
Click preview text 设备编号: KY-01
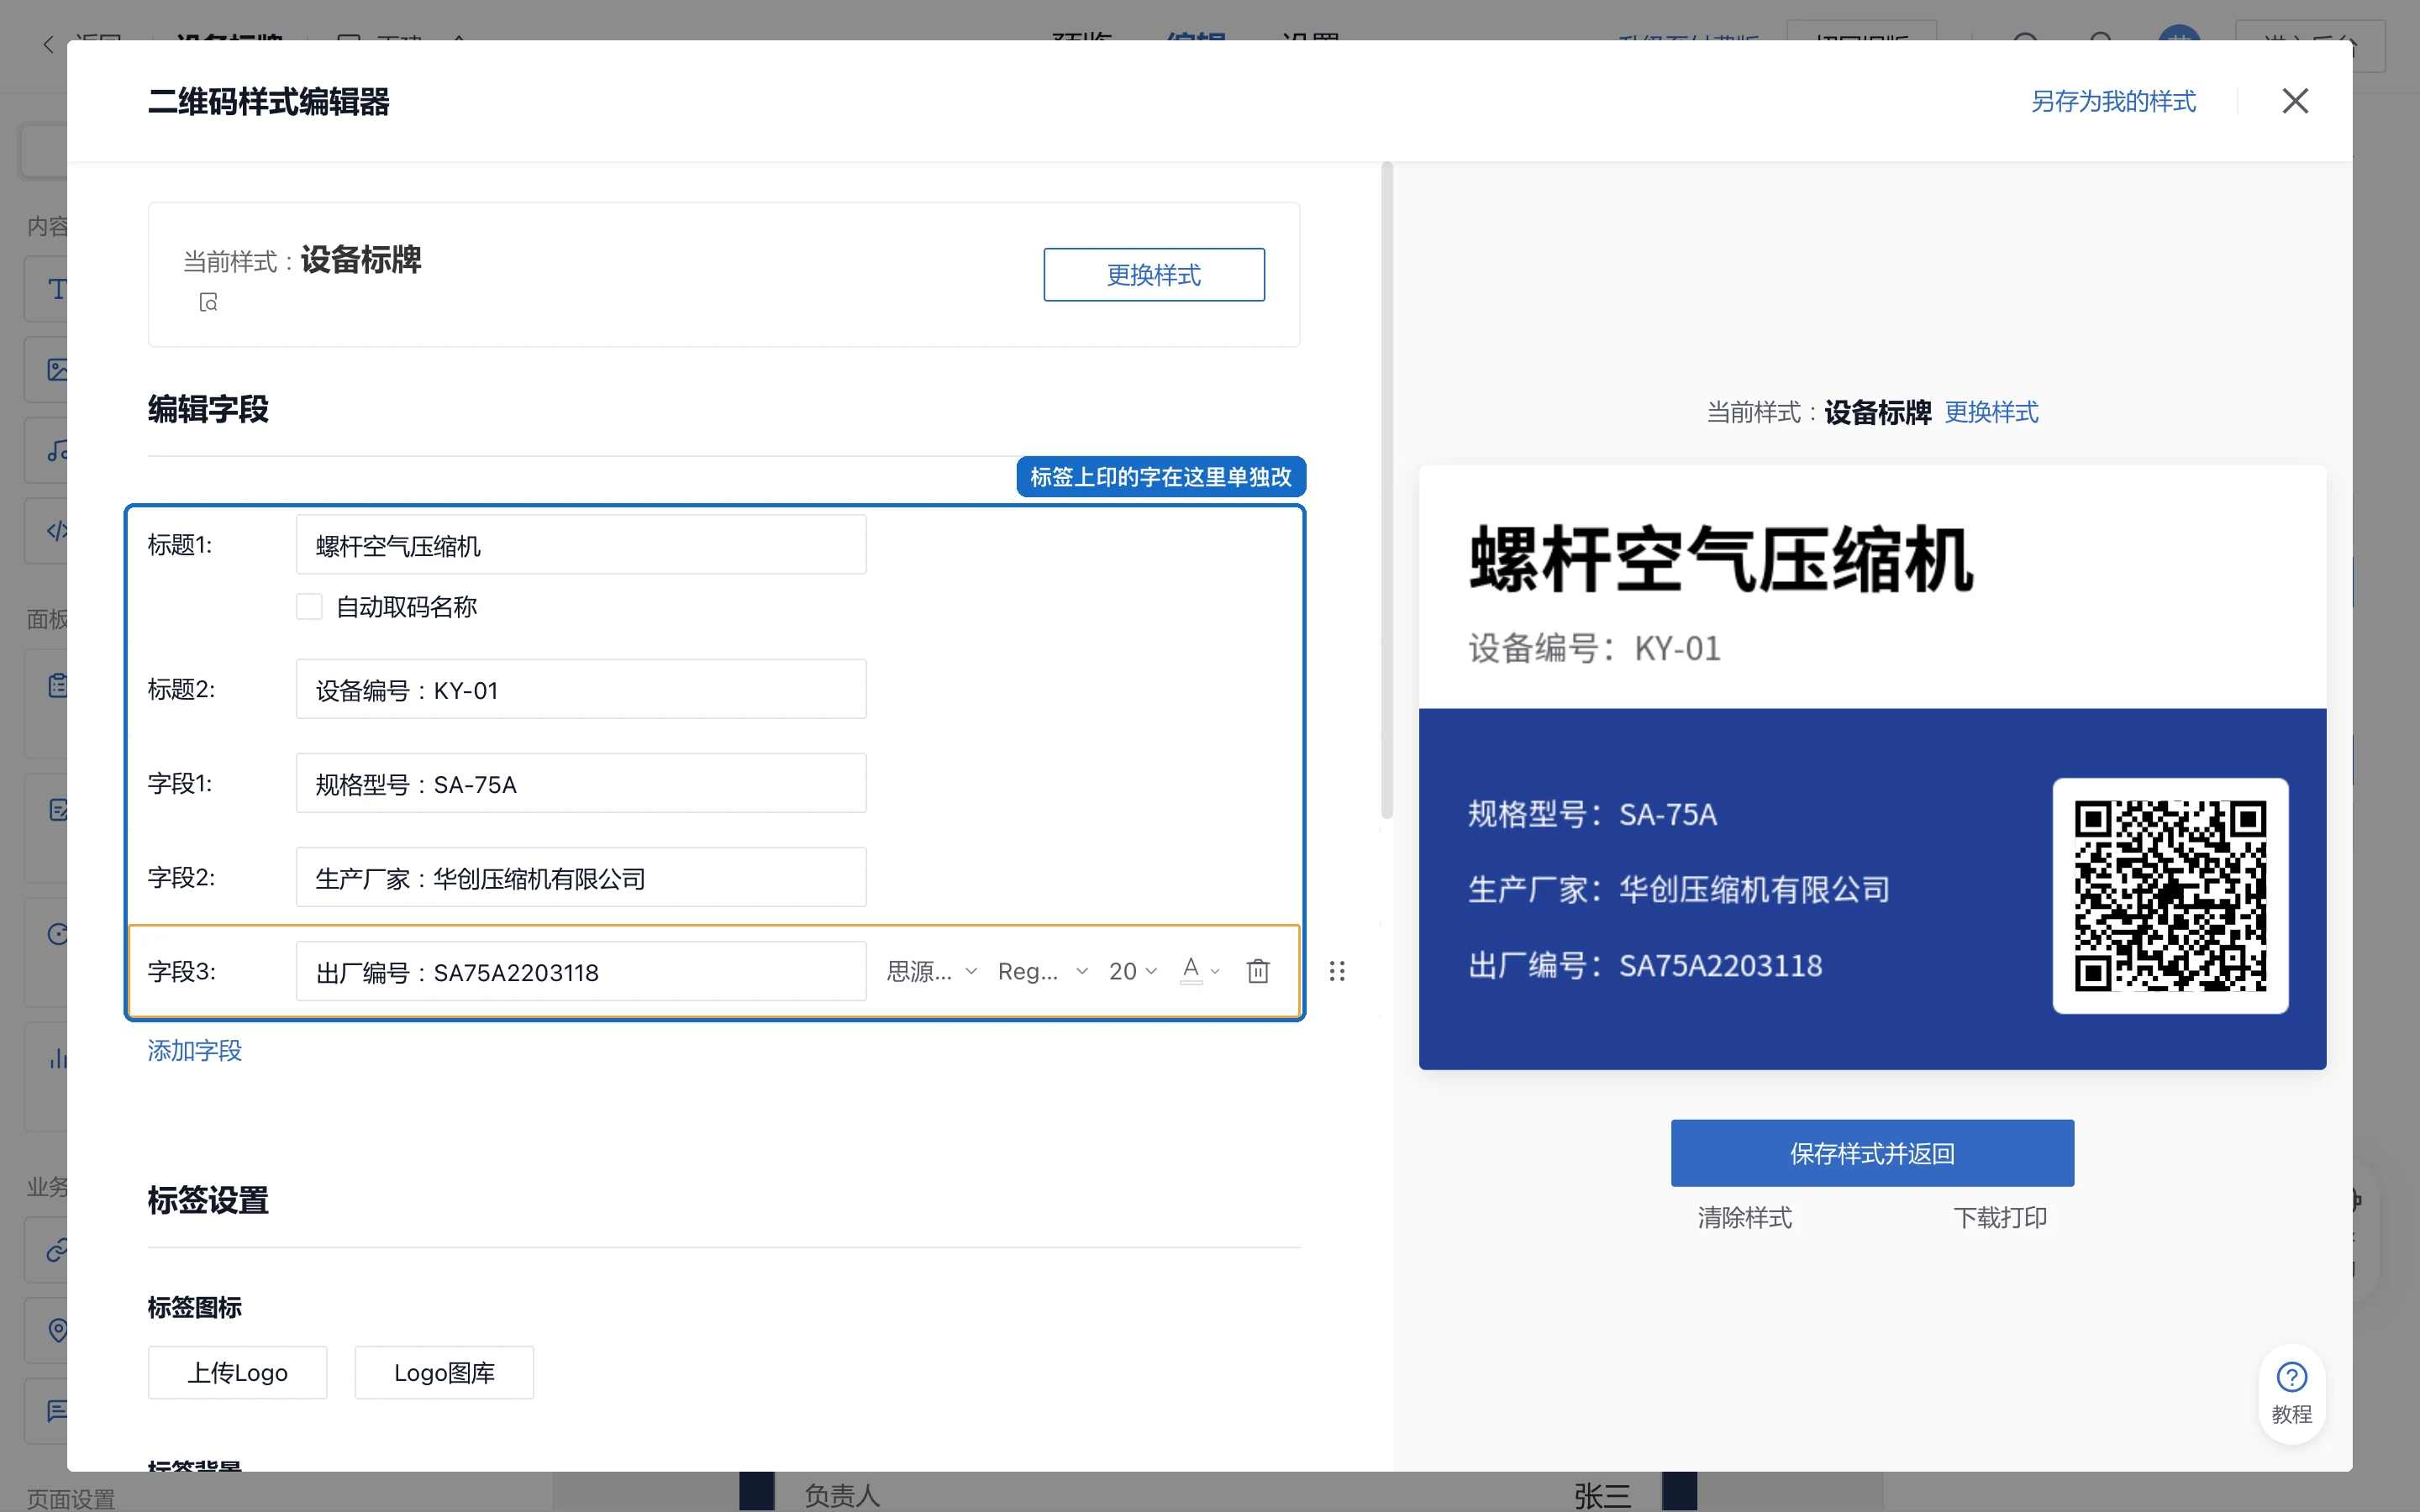point(1594,648)
